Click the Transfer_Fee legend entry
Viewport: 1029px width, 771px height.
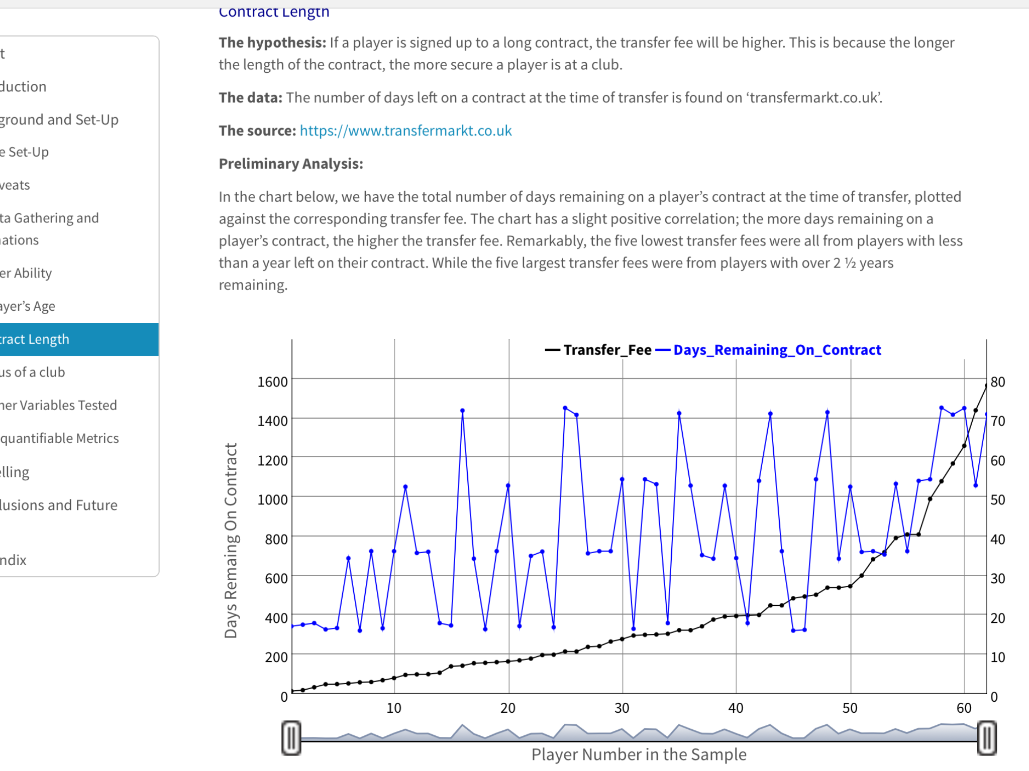598,350
